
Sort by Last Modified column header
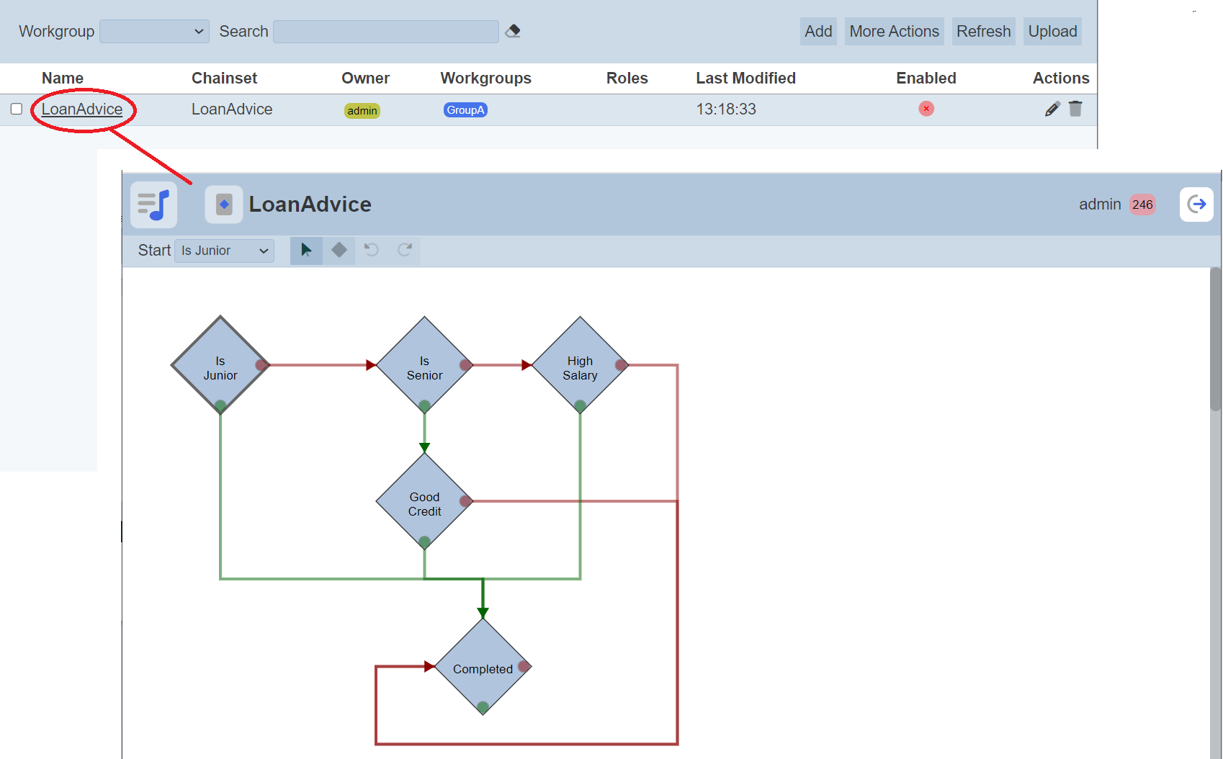coord(745,78)
